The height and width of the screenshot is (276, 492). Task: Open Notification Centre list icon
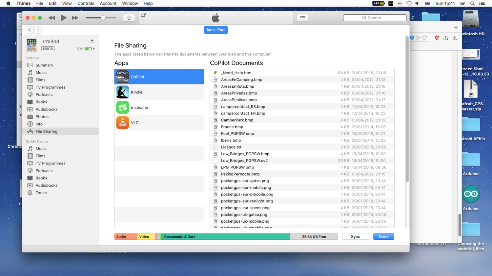[x=482, y=3]
